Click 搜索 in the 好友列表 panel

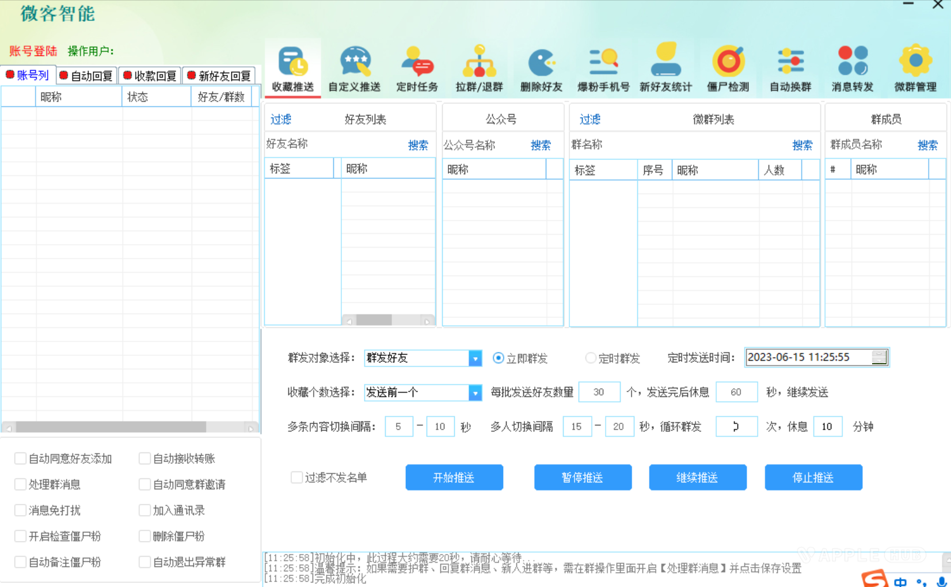[418, 145]
